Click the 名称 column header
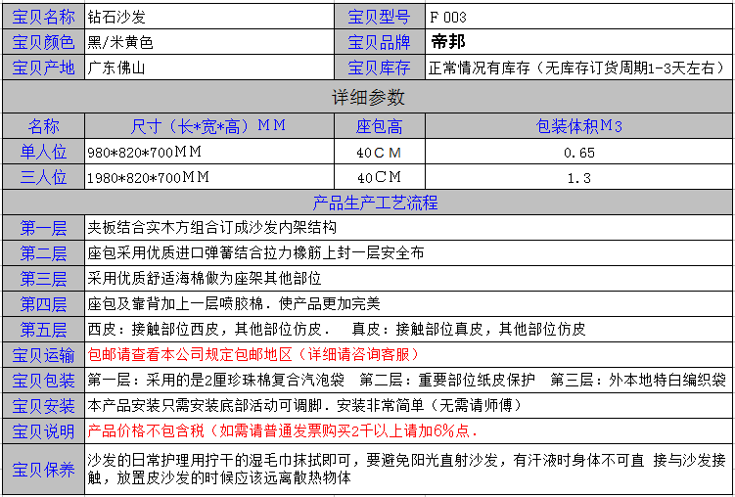This screenshot has width=735, height=497. pyautogui.click(x=44, y=126)
